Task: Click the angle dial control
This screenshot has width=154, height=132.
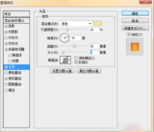Action: (64, 38)
